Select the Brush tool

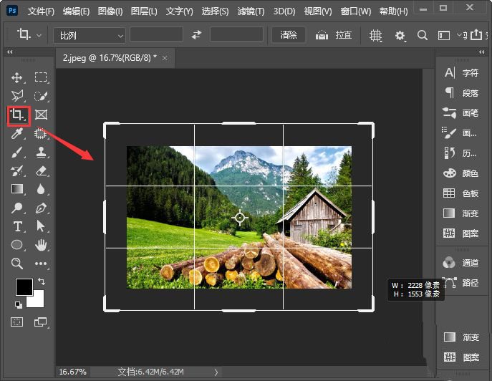[x=17, y=153]
